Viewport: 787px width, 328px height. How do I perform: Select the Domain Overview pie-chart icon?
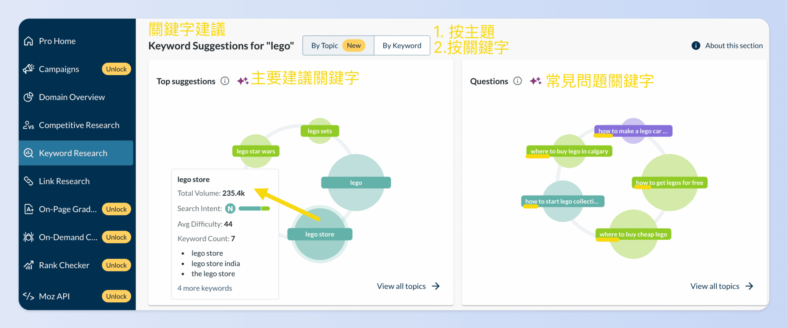tap(29, 97)
